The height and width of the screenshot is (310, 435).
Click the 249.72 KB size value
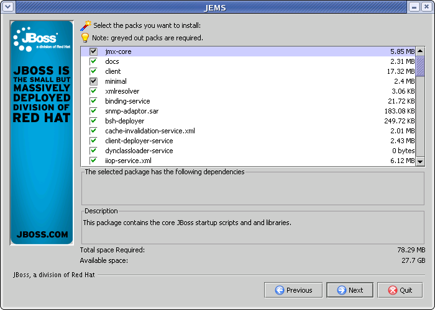pos(400,122)
